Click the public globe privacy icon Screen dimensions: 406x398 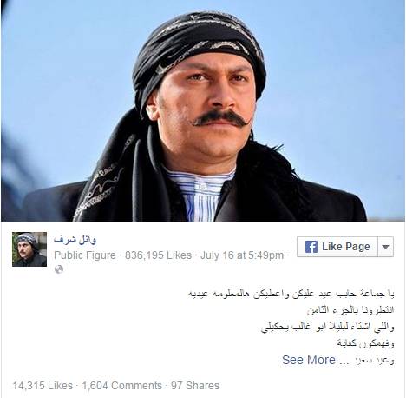click(x=59, y=269)
